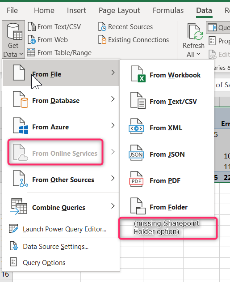Click the Existing Connections icon
230x282 pixels.
tap(102, 39)
